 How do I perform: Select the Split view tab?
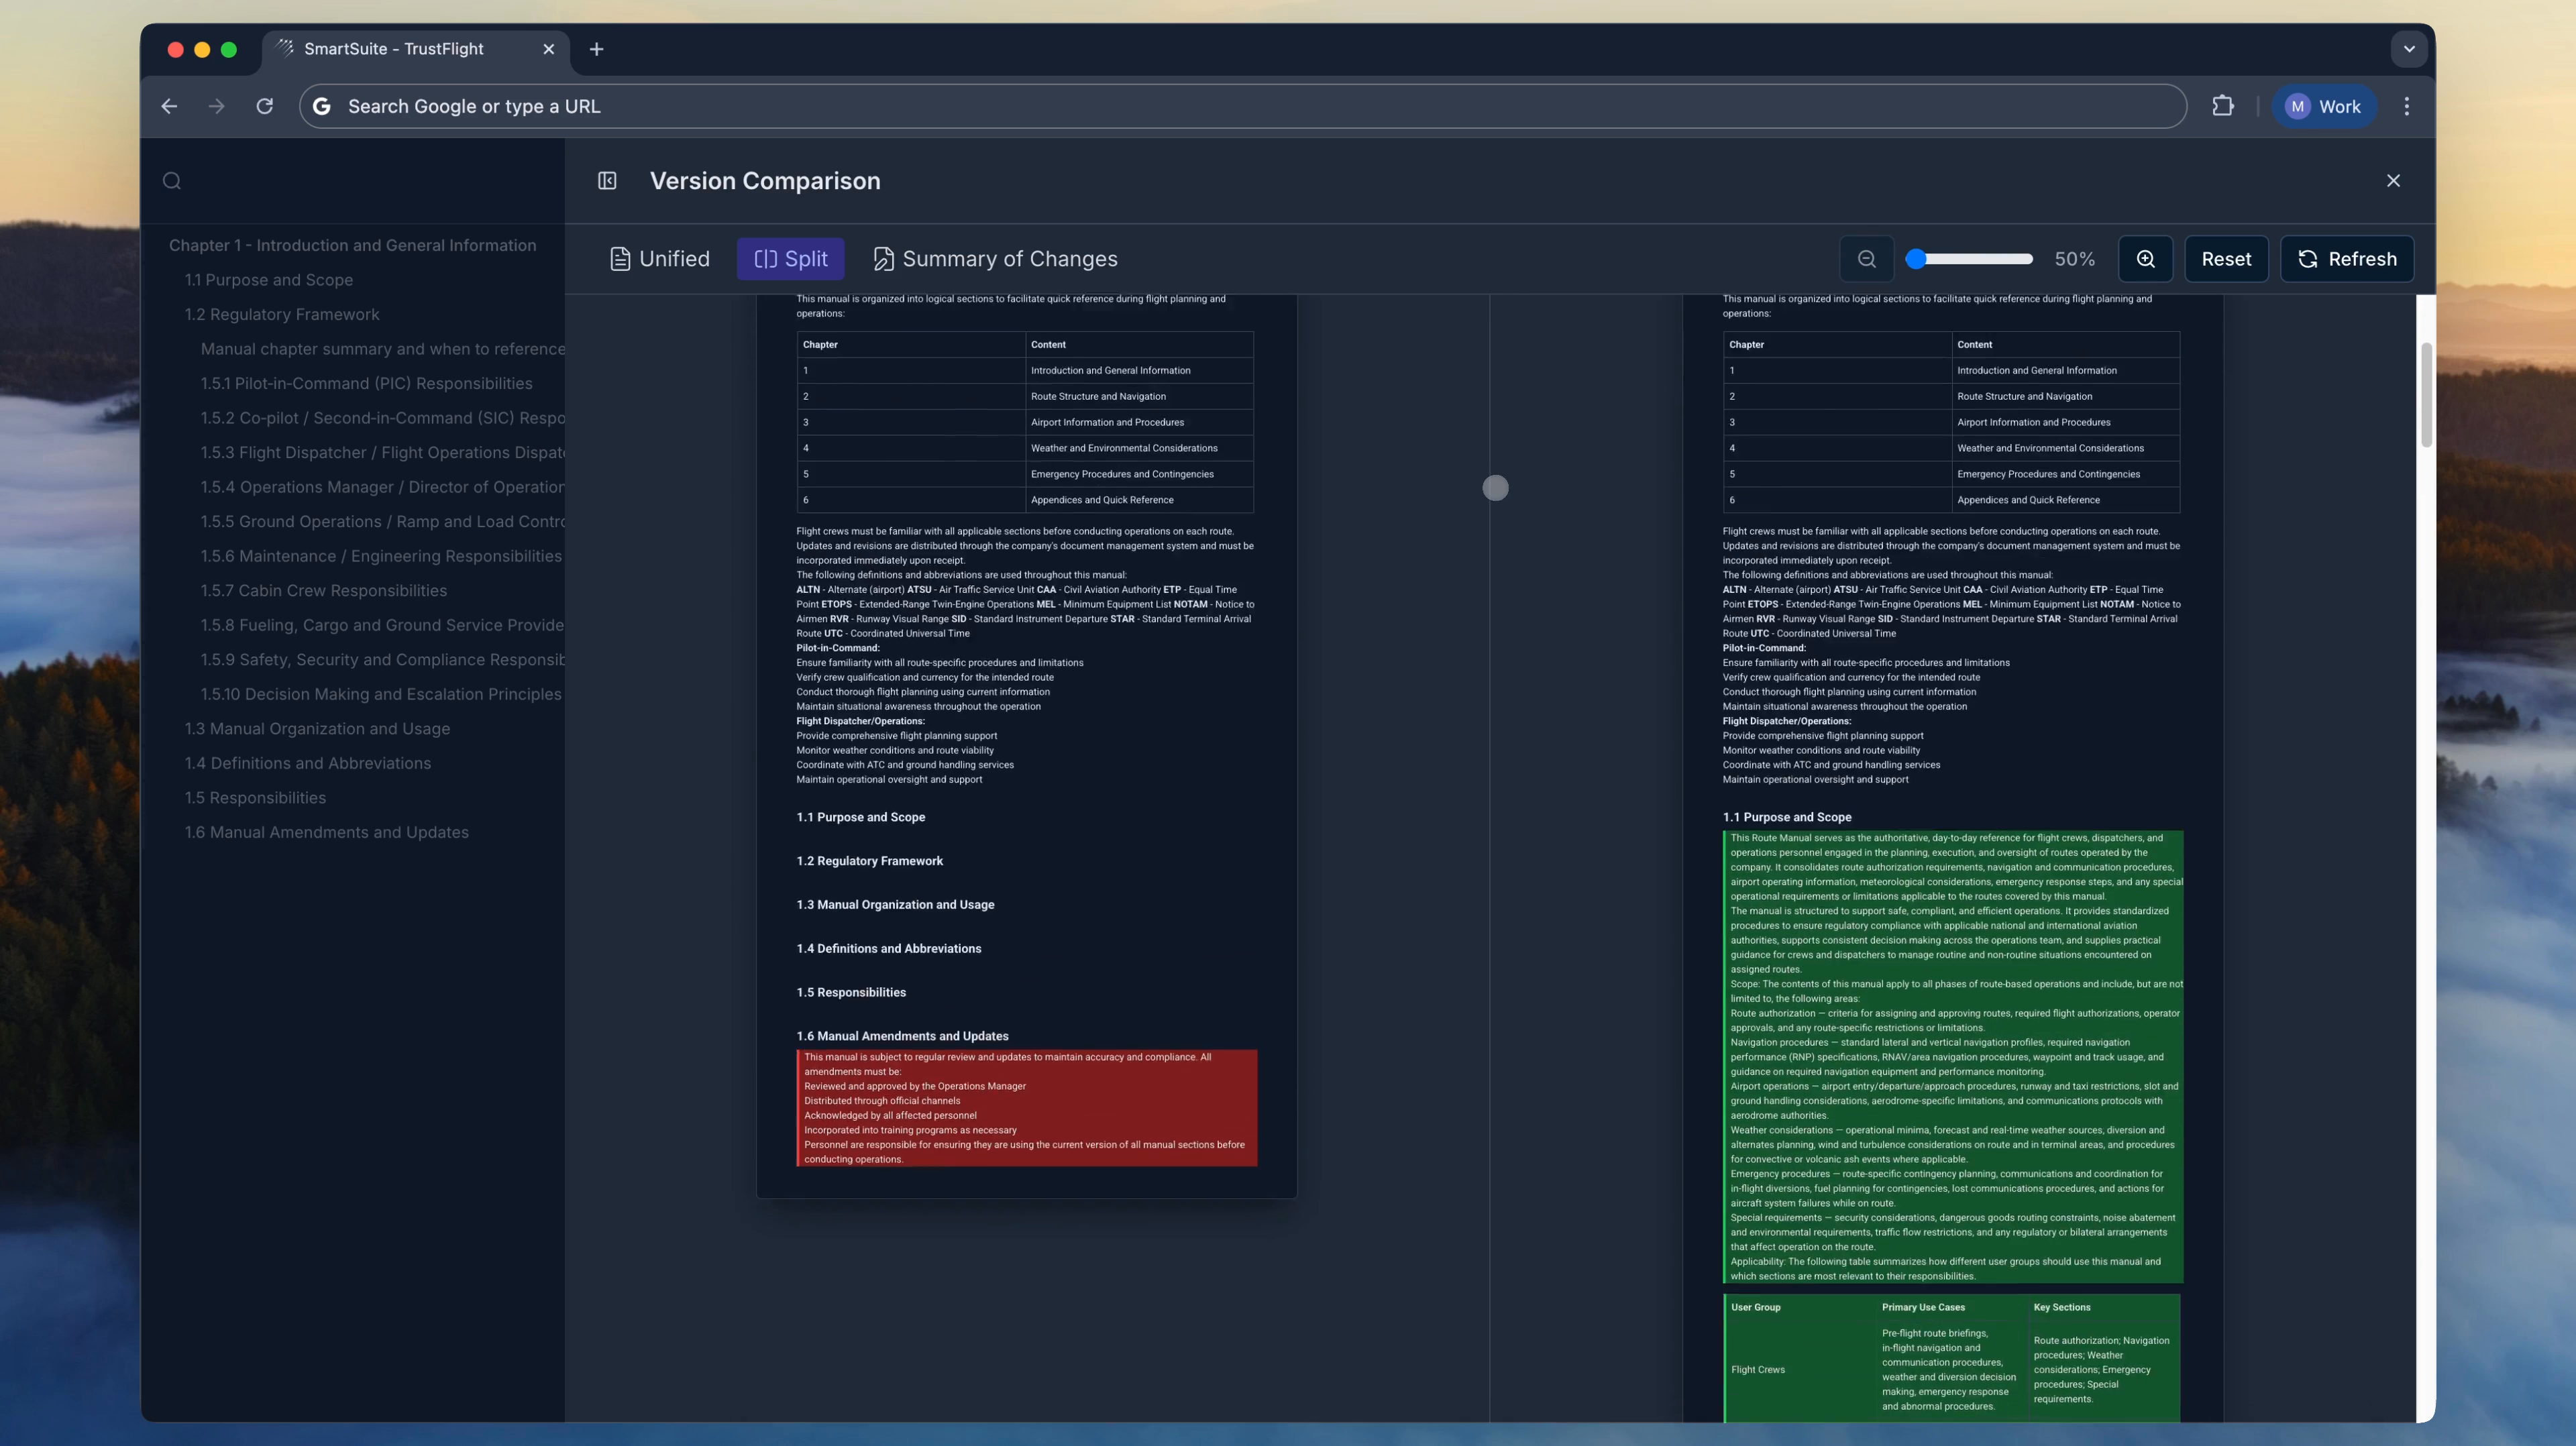pos(790,259)
